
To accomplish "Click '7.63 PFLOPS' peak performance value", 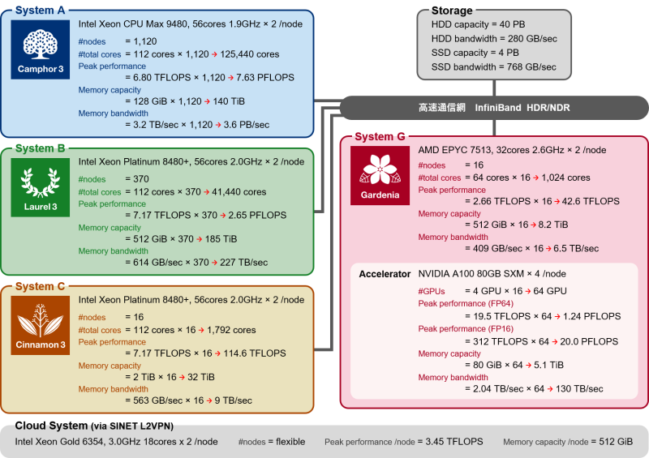I will [265, 77].
